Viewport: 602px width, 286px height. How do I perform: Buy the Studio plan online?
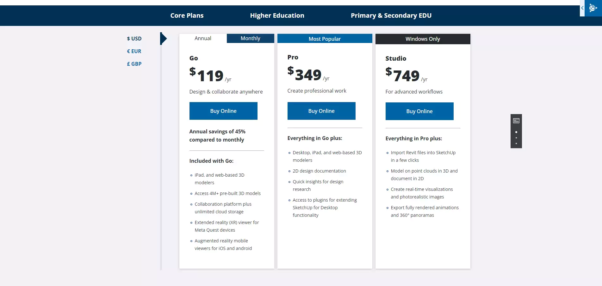coord(419,111)
